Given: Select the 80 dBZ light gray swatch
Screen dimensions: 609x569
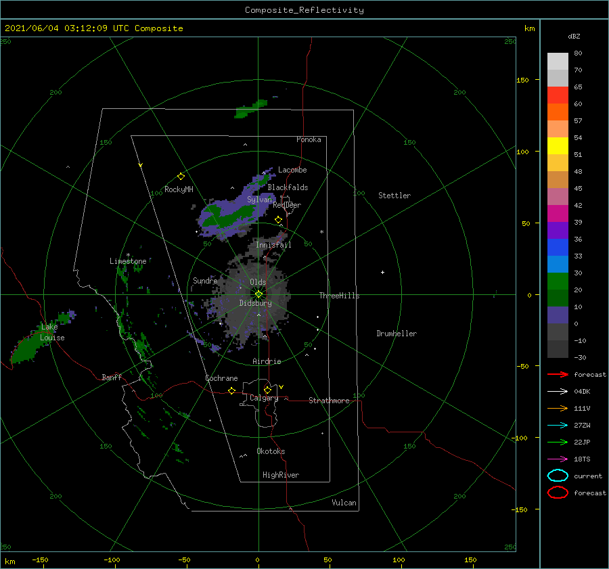Looking at the screenshot, I should (x=558, y=62).
